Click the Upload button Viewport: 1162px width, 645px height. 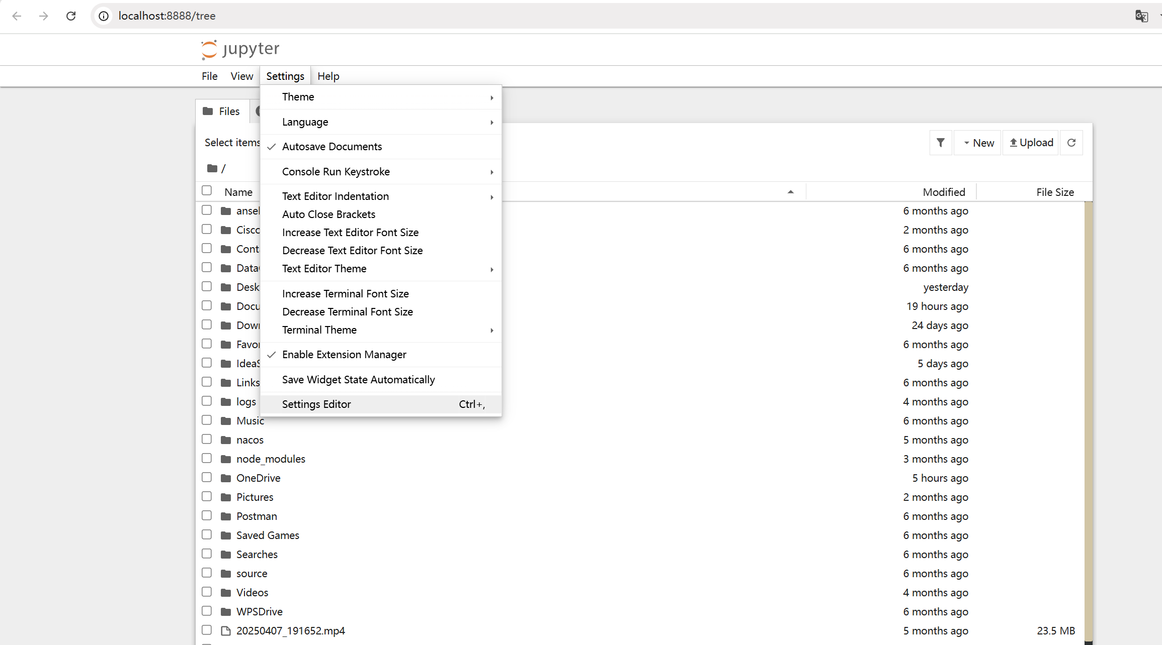click(x=1031, y=143)
